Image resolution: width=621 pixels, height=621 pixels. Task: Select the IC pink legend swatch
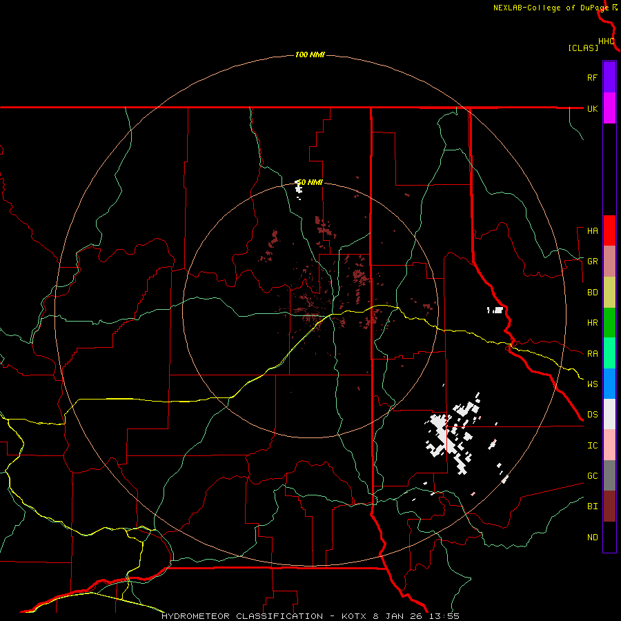click(x=609, y=445)
